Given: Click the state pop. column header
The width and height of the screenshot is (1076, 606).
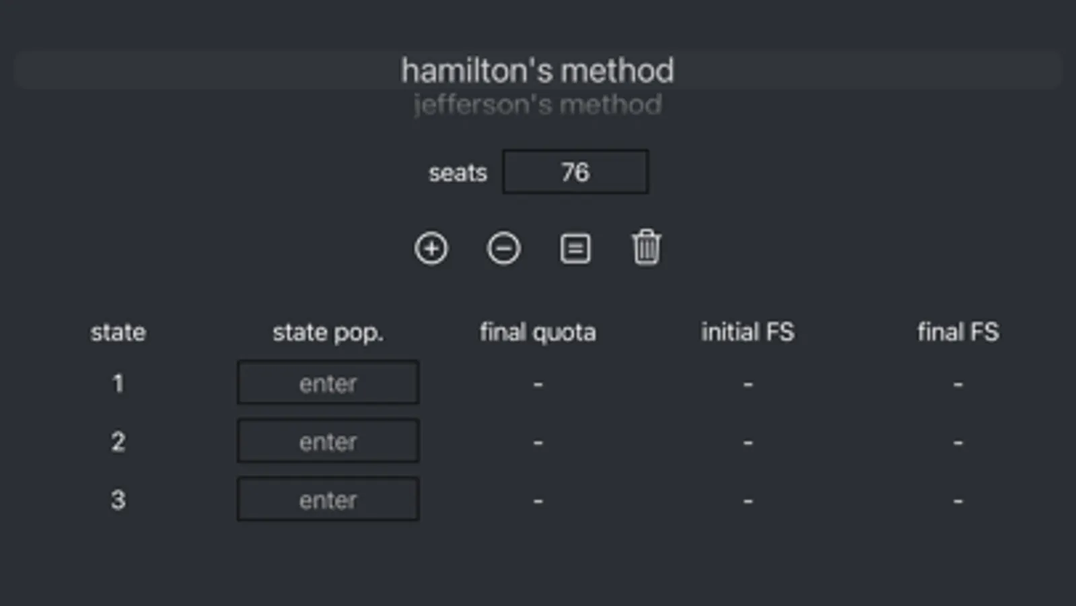Looking at the screenshot, I should point(328,332).
